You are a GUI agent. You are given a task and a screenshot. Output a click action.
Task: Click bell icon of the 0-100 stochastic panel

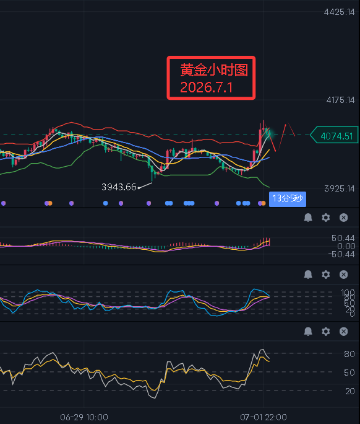308,275
